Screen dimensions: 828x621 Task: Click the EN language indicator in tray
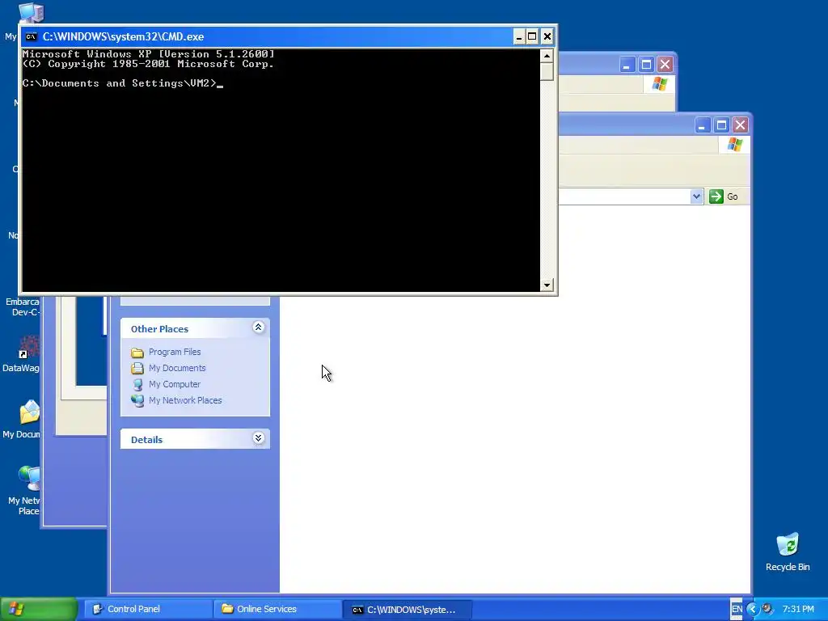pos(737,609)
